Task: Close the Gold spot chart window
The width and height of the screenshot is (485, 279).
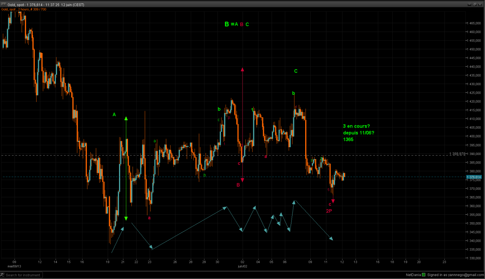Action: pyautogui.click(x=480, y=4)
